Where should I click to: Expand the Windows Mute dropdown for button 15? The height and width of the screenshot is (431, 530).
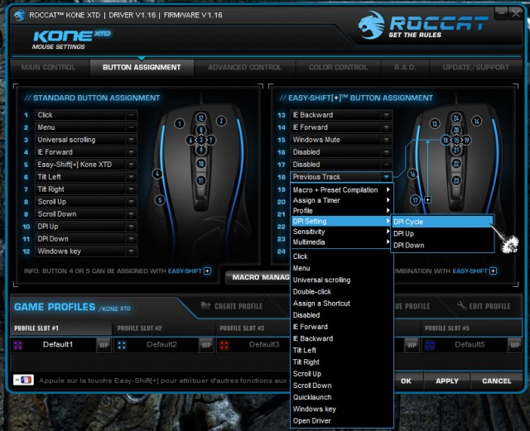(387, 140)
